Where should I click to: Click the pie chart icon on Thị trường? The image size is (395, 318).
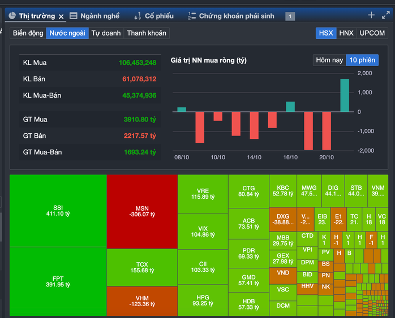tap(12, 16)
